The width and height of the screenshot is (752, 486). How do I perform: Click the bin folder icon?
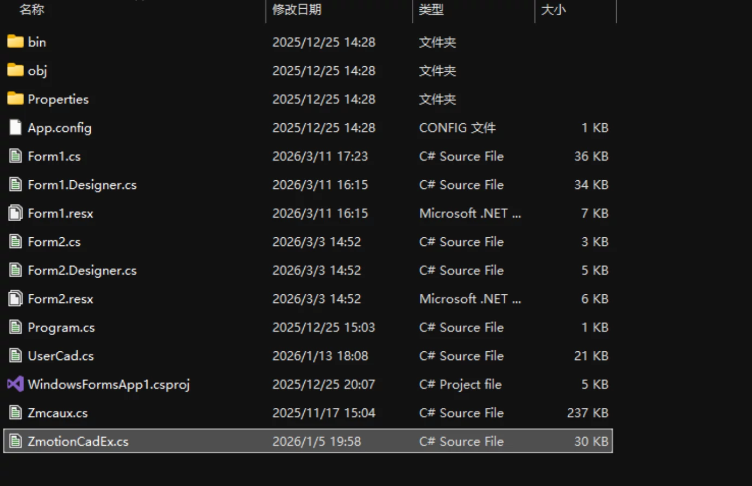click(x=15, y=42)
